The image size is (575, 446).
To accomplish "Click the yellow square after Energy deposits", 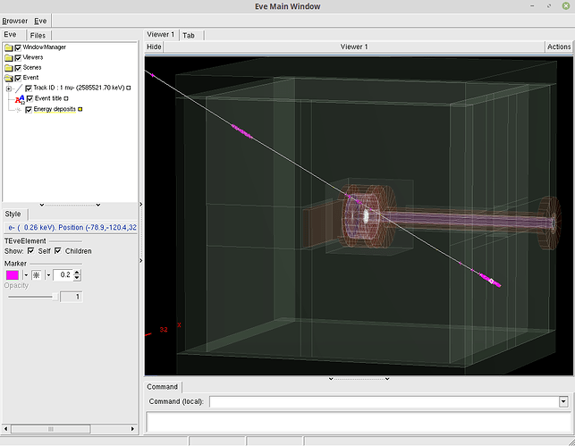I will [80, 109].
